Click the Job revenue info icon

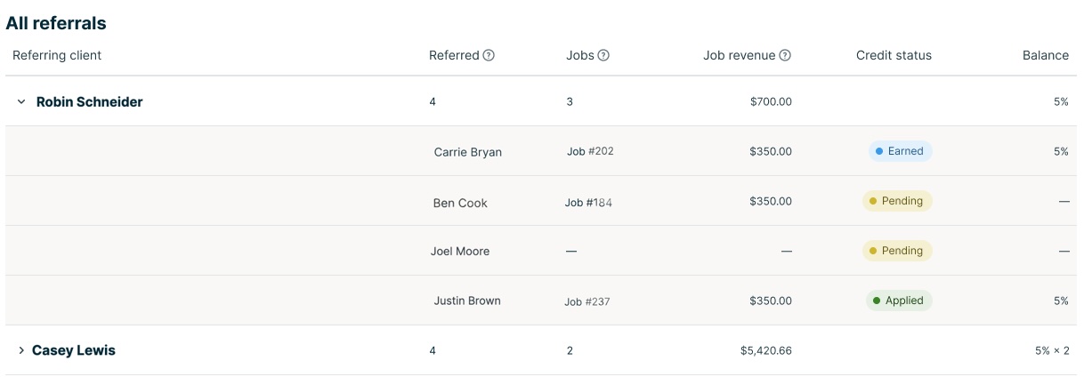(x=785, y=55)
